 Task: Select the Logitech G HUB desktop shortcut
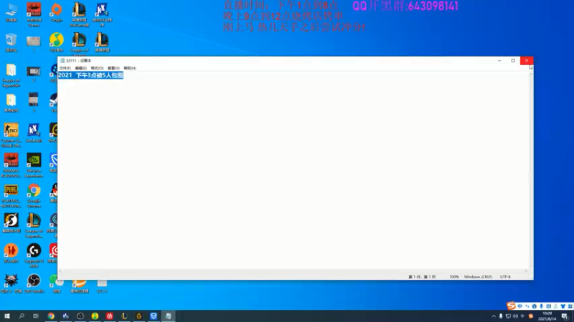pyautogui.click(x=34, y=255)
